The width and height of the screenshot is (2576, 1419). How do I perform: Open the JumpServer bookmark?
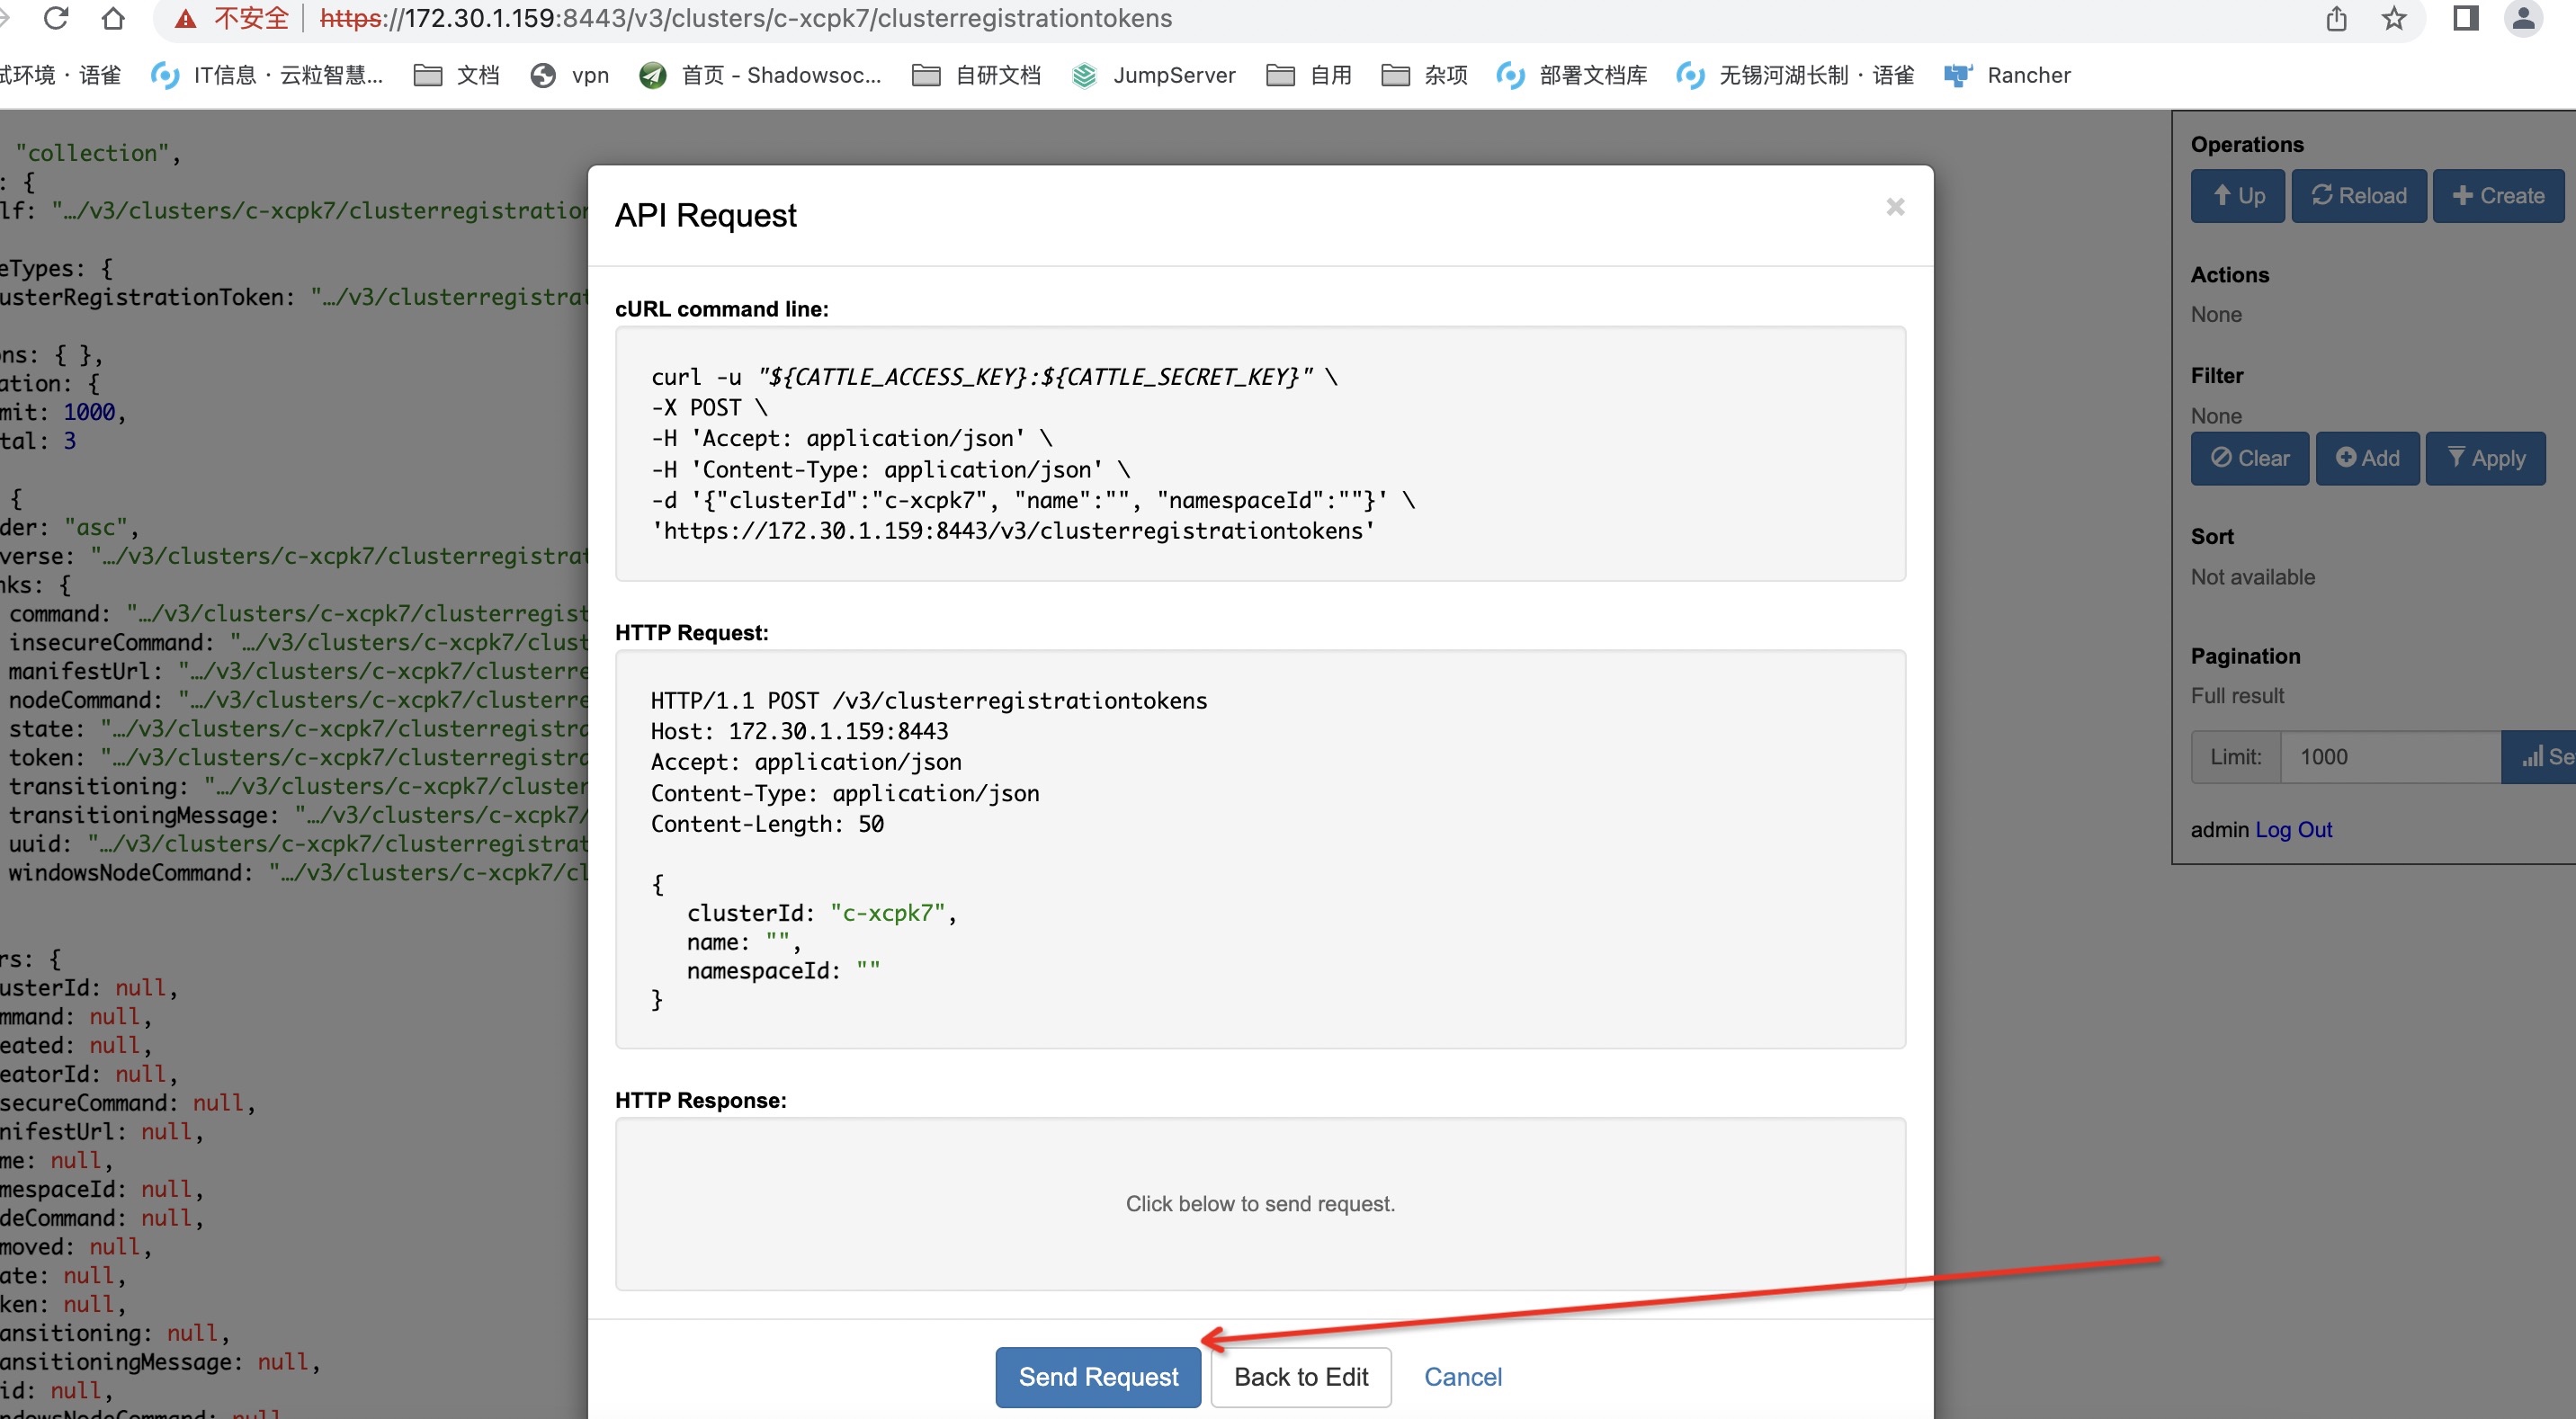[1153, 75]
